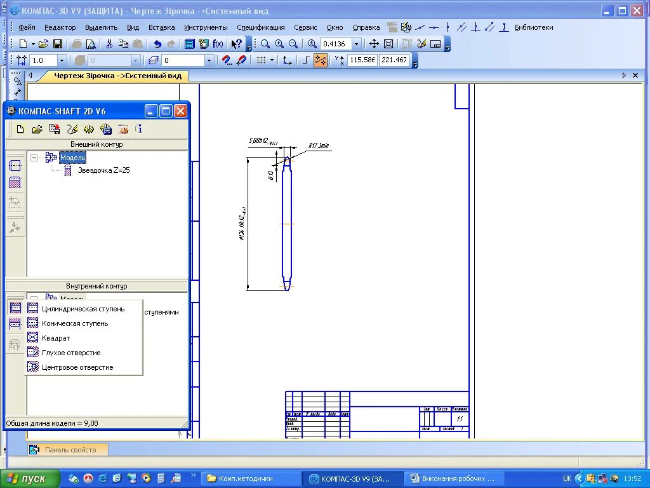Edit the X coordinate field 115.586
The image size is (650, 488).
(362, 60)
